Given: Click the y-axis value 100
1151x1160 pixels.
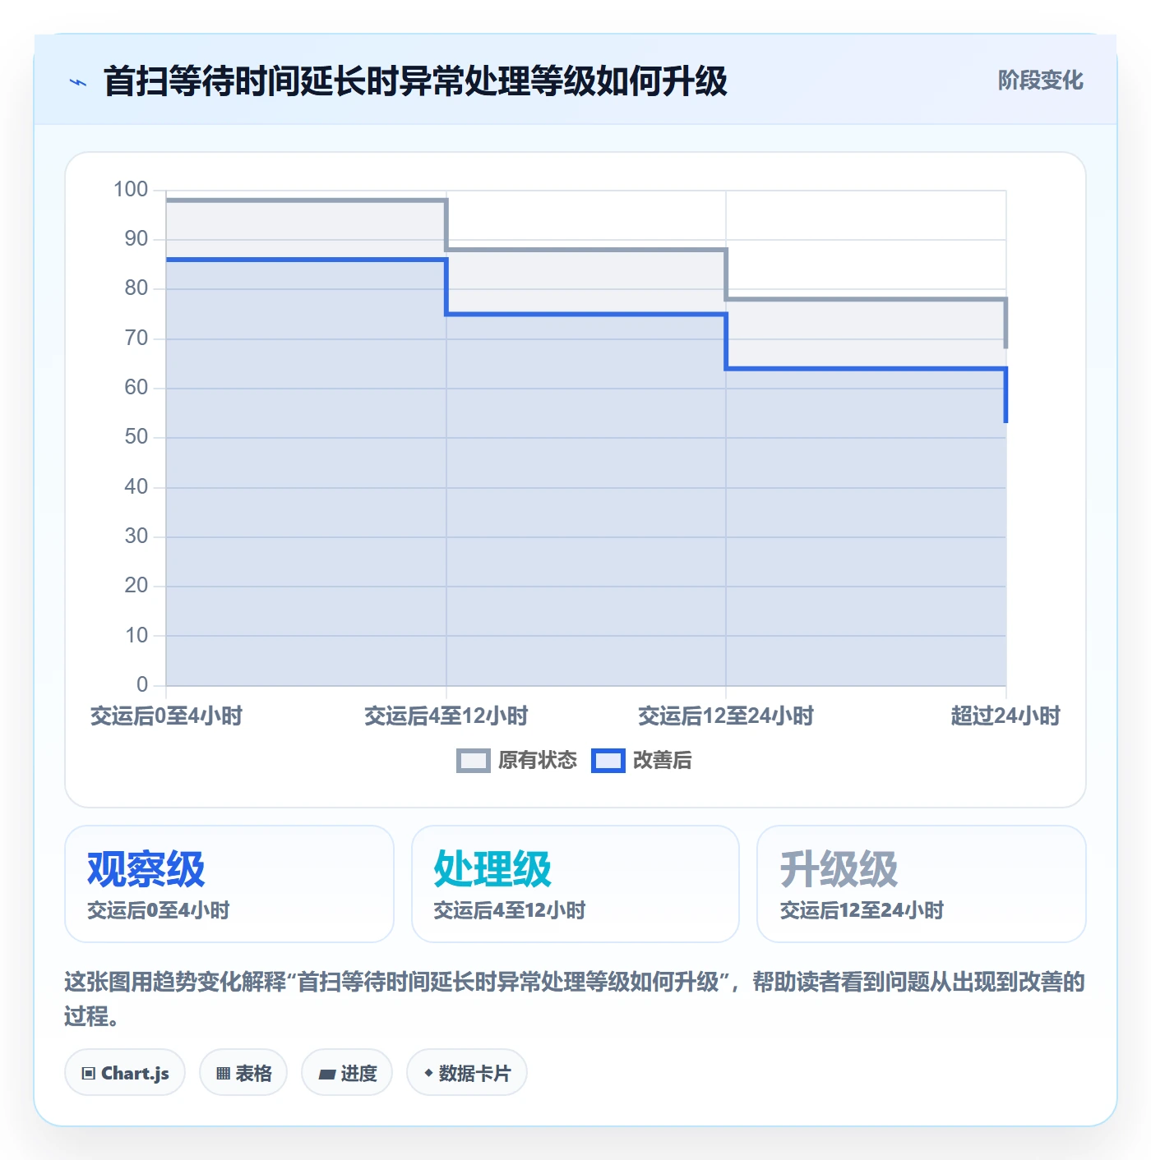Looking at the screenshot, I should 131,190.
